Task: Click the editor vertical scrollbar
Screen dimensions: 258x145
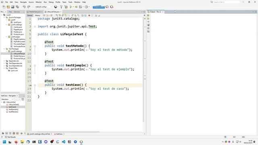Action: pos(144,70)
